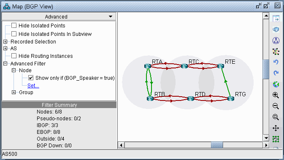Close the Map (BGP View) window
The height and width of the screenshot is (160, 284).
coord(278,5)
